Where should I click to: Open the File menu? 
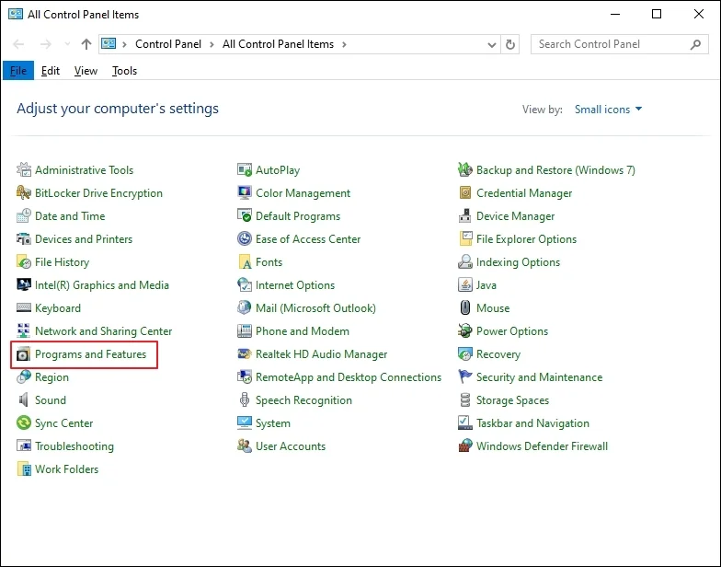pyautogui.click(x=18, y=71)
